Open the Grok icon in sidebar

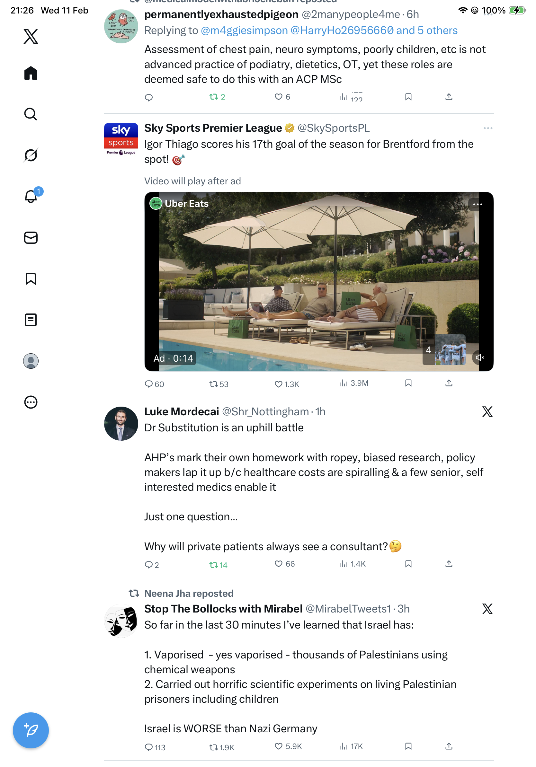tap(31, 155)
